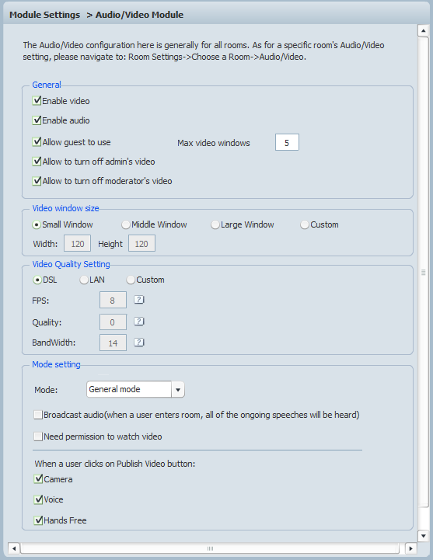Open the Mode dropdown arrow
The width and height of the screenshot is (433, 560).
click(178, 389)
